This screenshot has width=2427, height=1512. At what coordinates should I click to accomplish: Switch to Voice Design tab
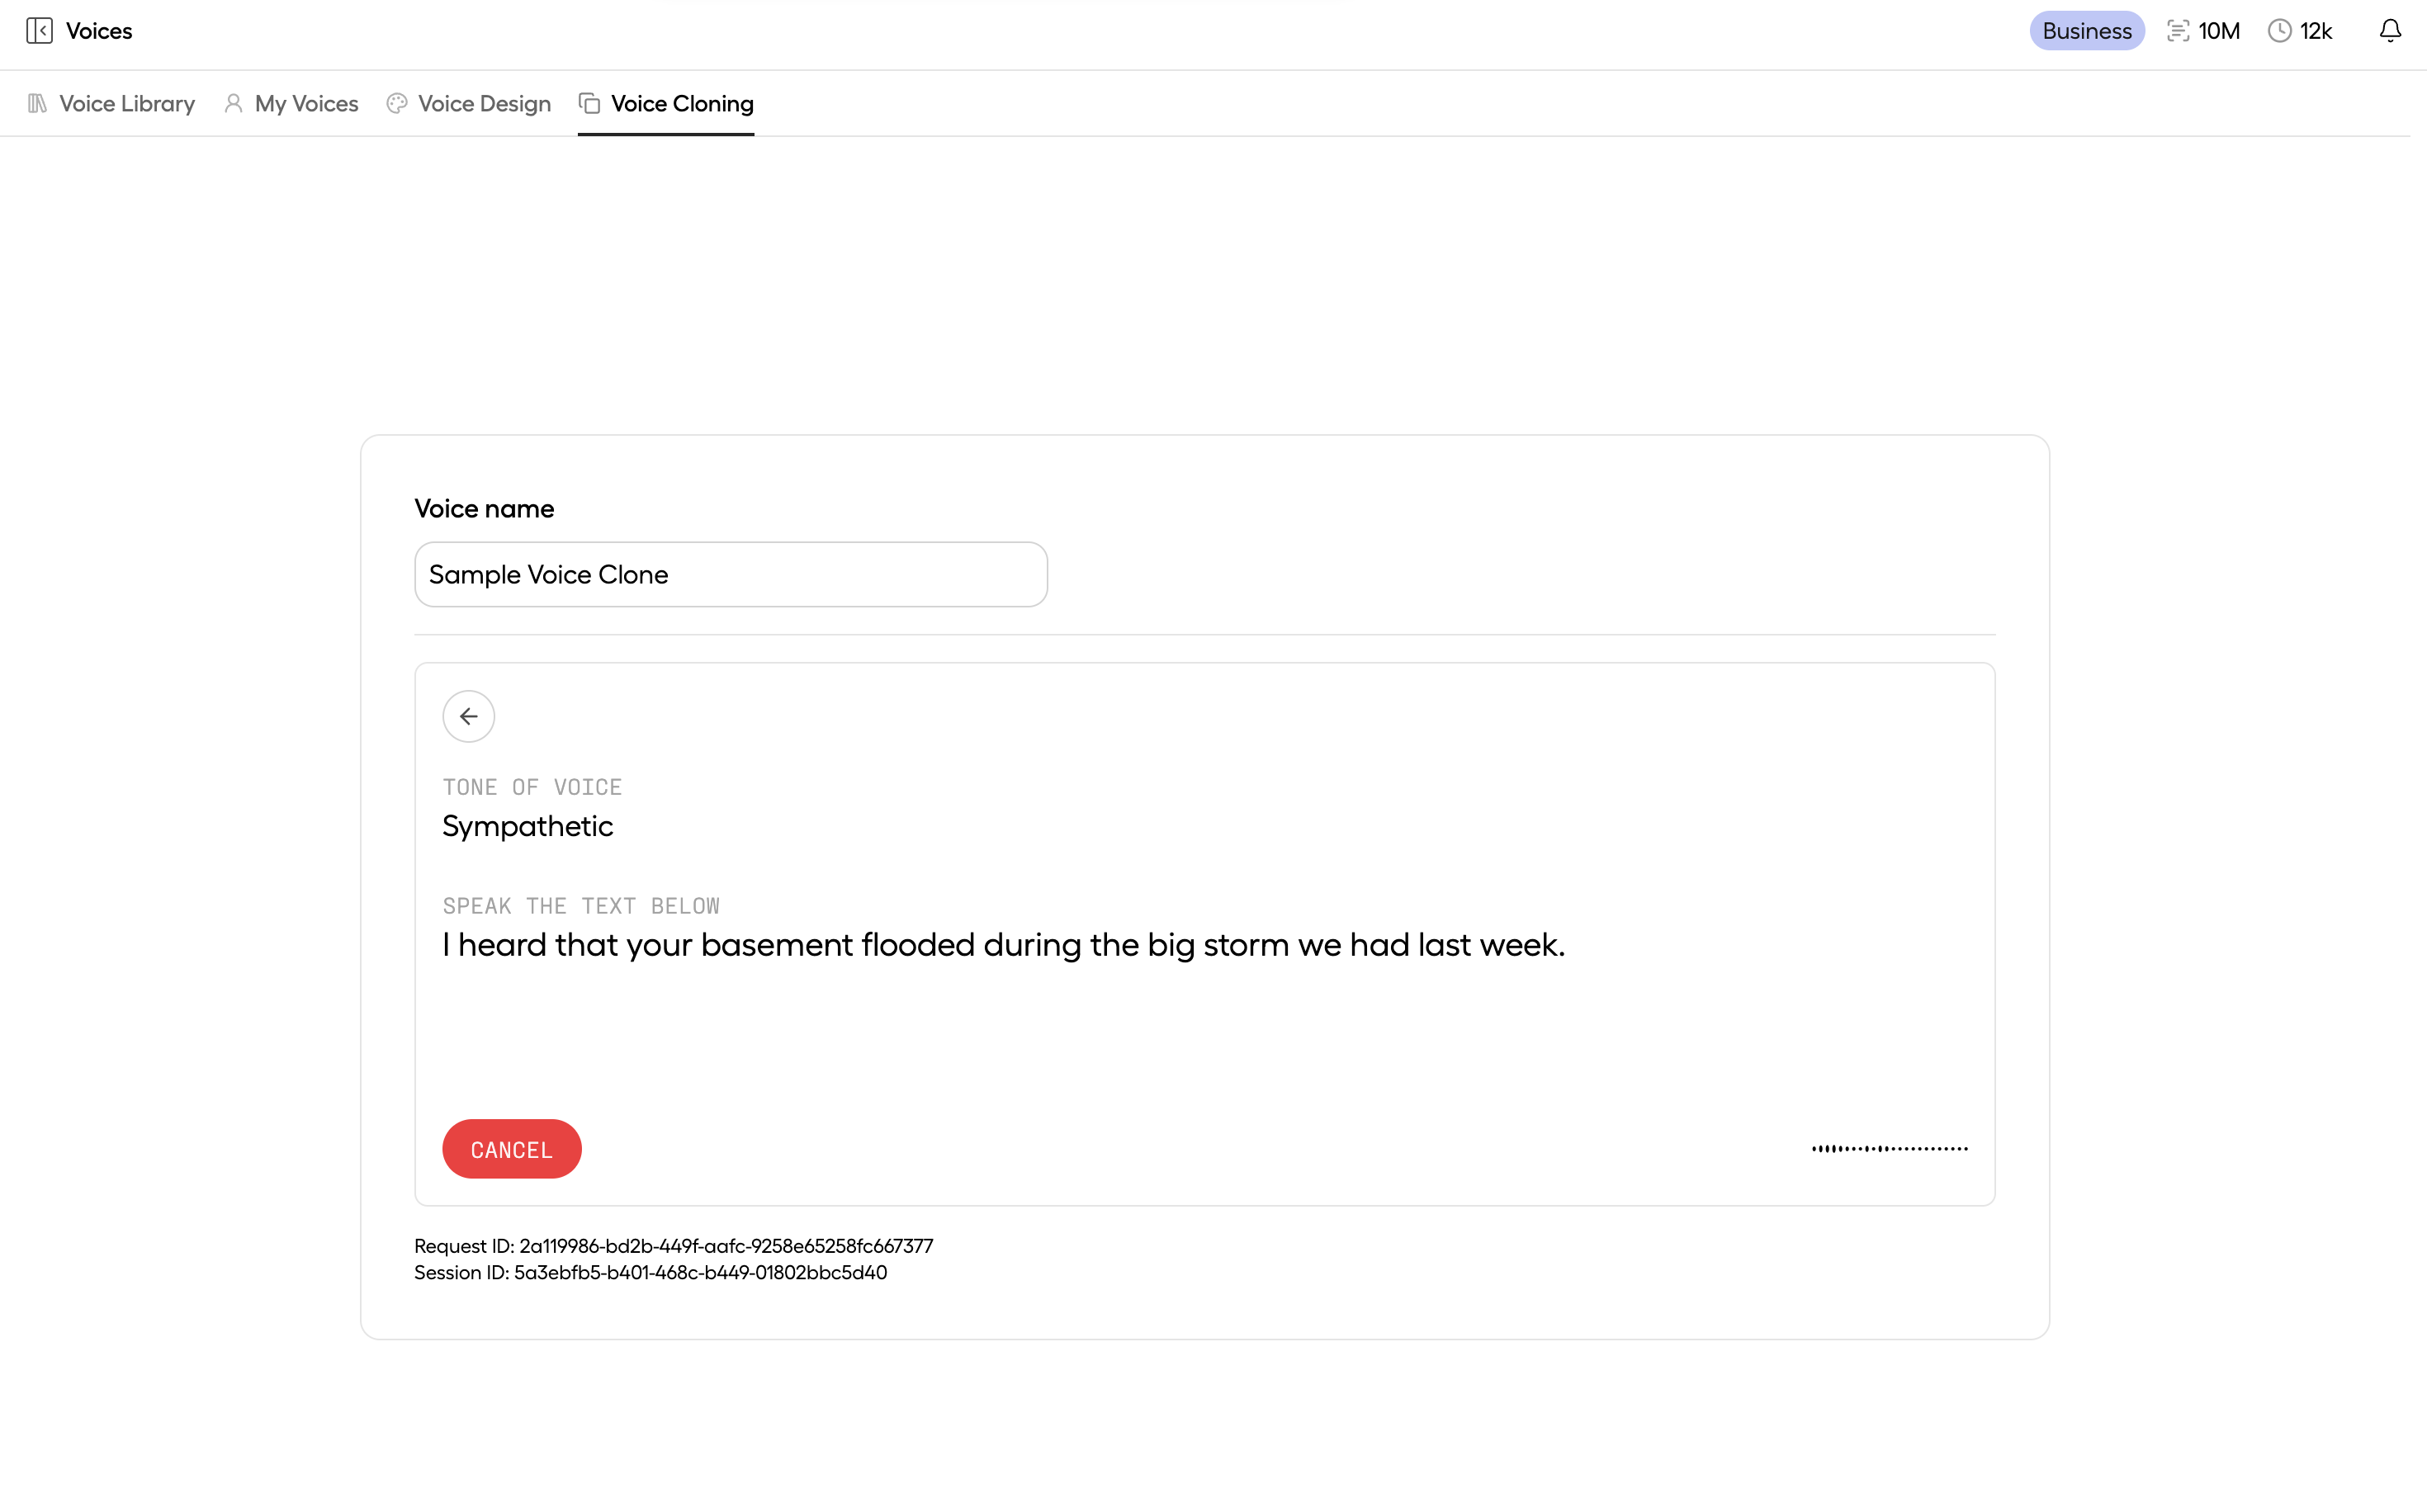(x=484, y=104)
